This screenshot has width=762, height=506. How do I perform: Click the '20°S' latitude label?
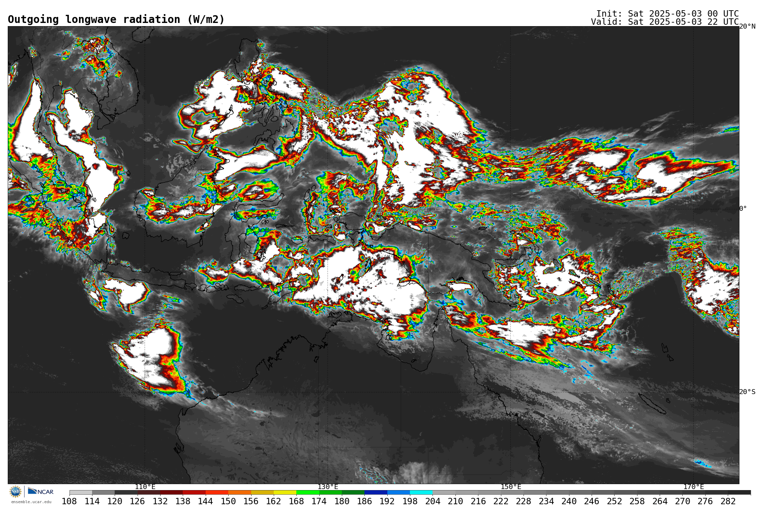click(748, 392)
